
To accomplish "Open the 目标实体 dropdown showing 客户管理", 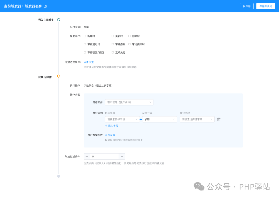I will tap(129, 102).
